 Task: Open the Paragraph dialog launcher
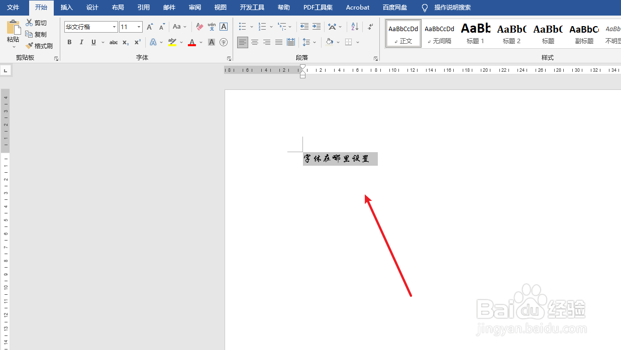point(375,59)
